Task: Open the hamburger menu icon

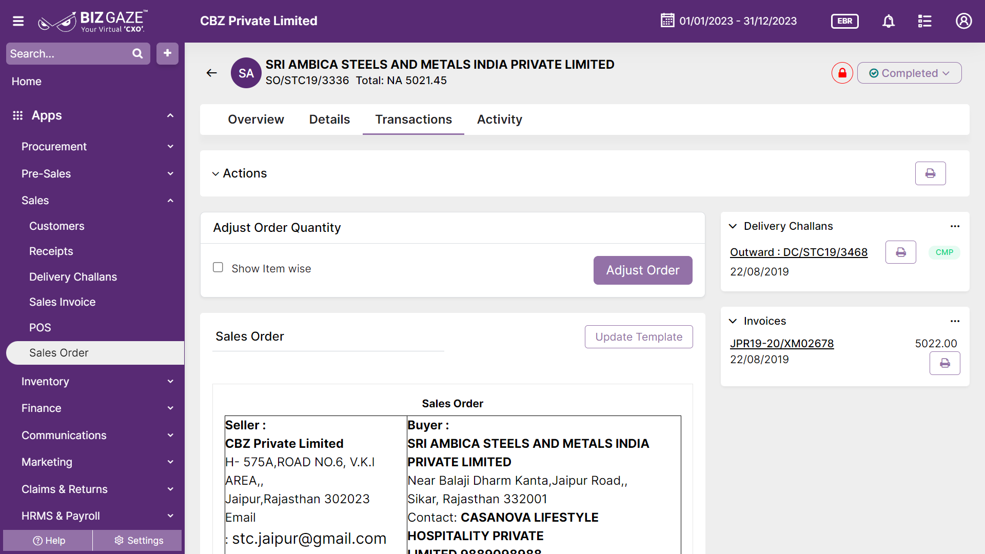Action: coord(18,21)
